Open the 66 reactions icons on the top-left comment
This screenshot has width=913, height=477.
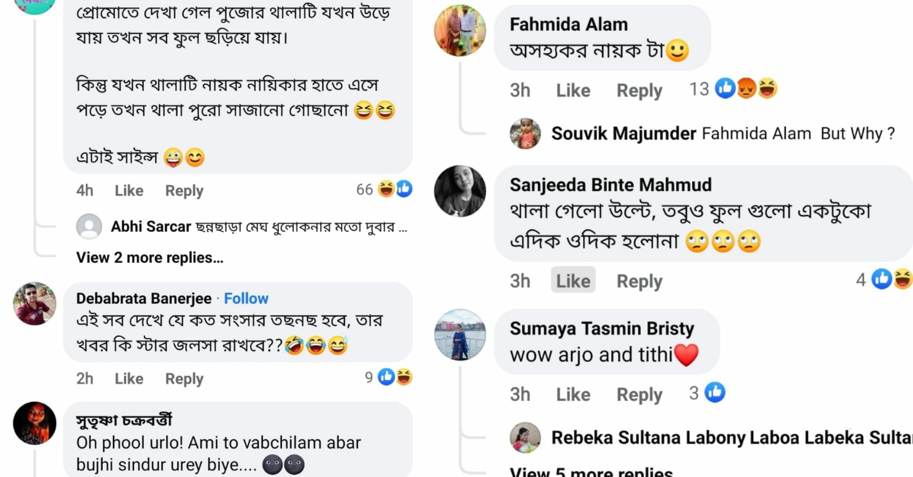(x=395, y=189)
